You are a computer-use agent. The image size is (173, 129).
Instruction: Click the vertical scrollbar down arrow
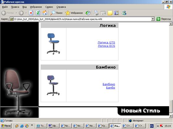(x=171, y=116)
